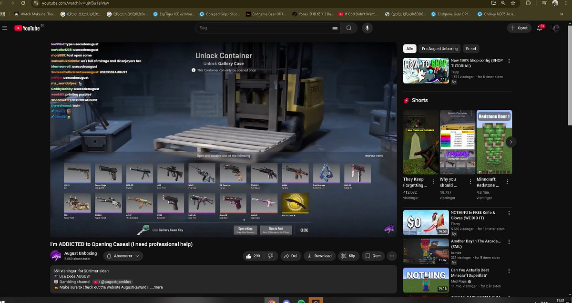
Task: Click the taskbar clock showing 11:31
Action: [561, 300]
